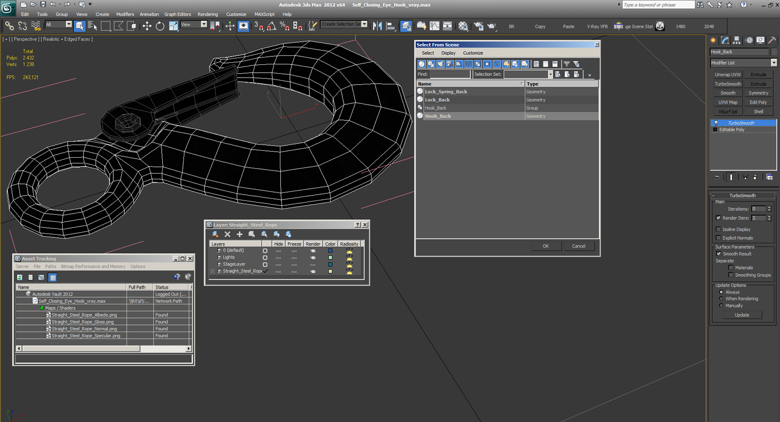Open Select by Name tool
The height and width of the screenshot is (422, 780).
[92, 26]
